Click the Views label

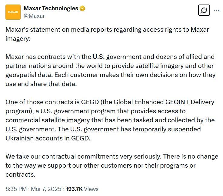pyautogui.click(x=91, y=189)
